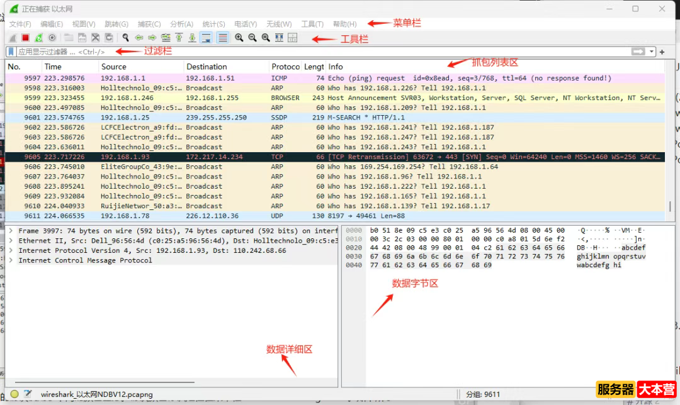Expand the Ethernet II tree row

point(11,241)
